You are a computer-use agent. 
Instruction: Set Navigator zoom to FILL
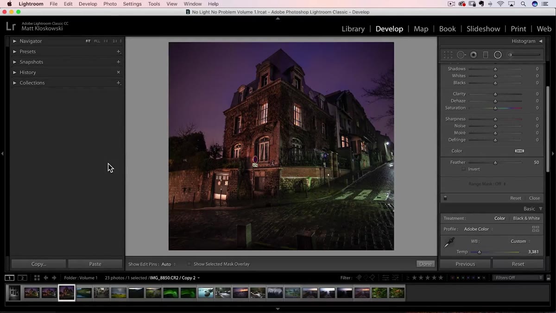click(x=97, y=41)
